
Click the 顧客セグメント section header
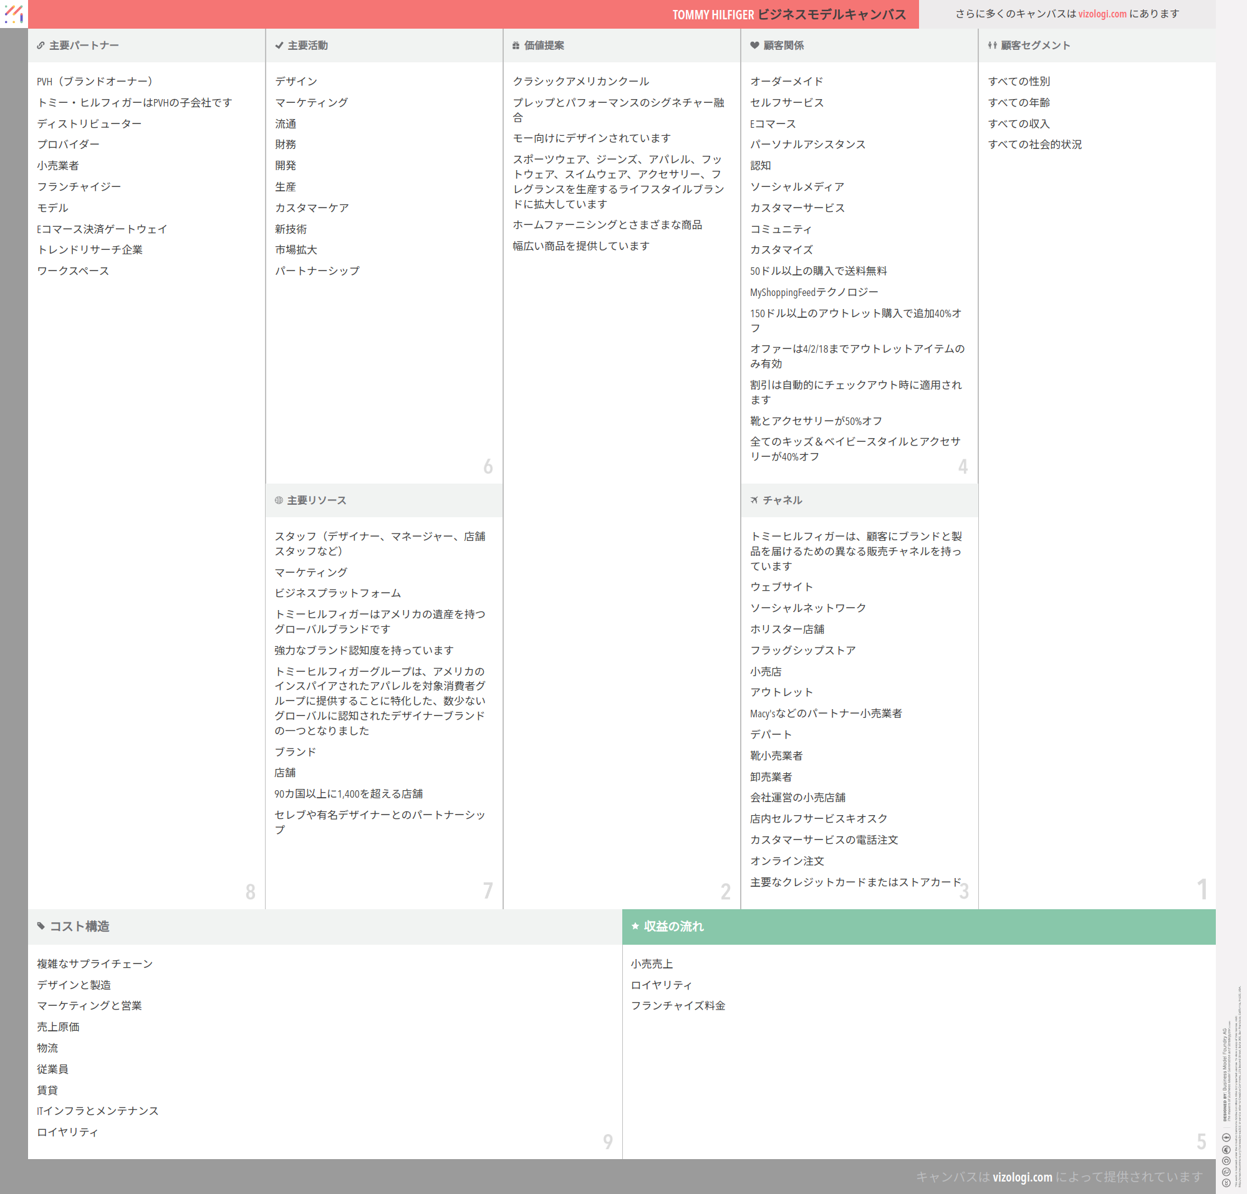pos(1035,45)
